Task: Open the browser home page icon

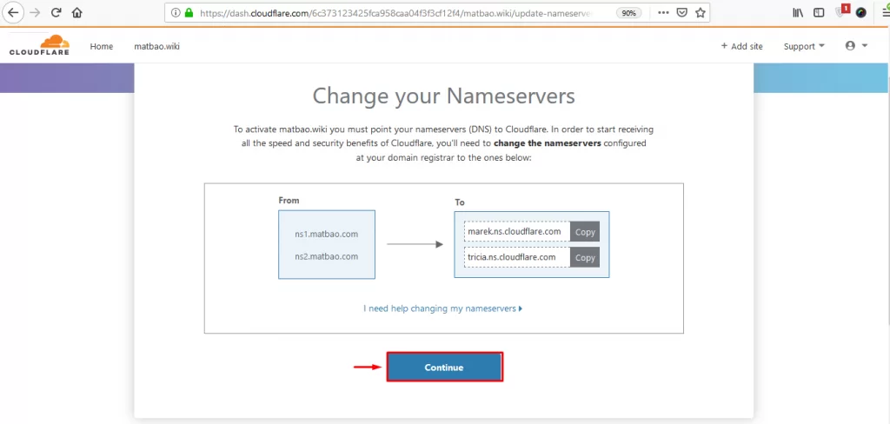Action: click(77, 12)
